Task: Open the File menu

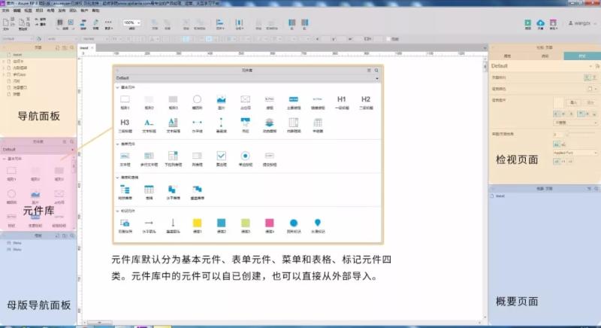Action: click(x=5, y=11)
